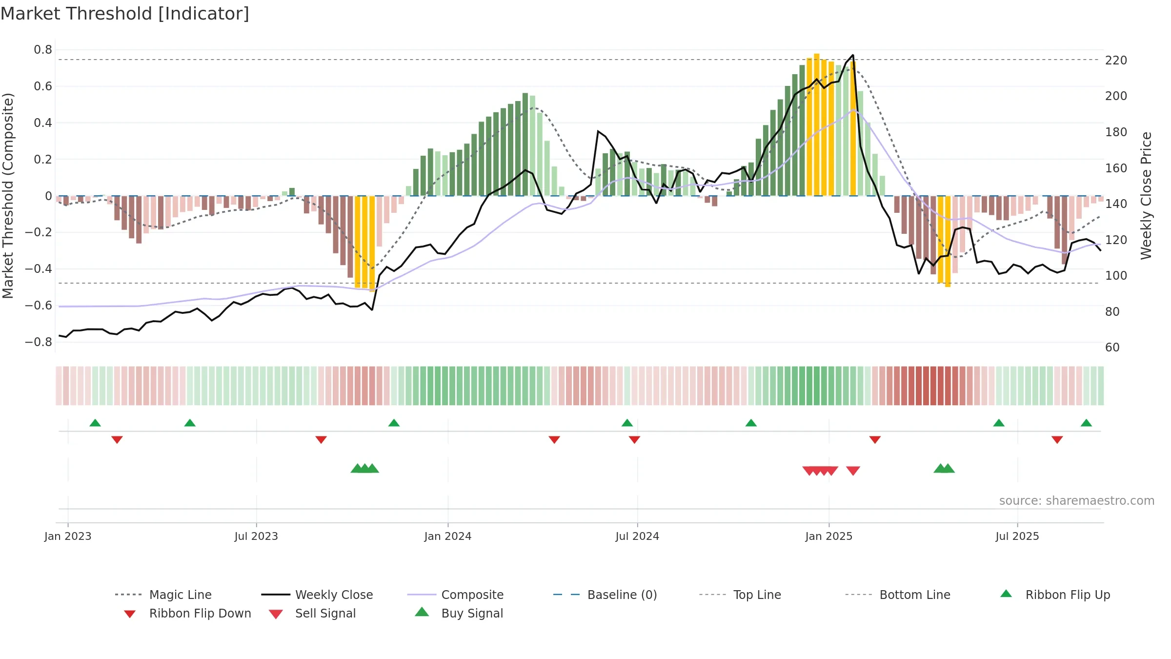This screenshot has height=659, width=1171.
Task: Click the Jan 2023 x-axis label
Action: (x=68, y=536)
